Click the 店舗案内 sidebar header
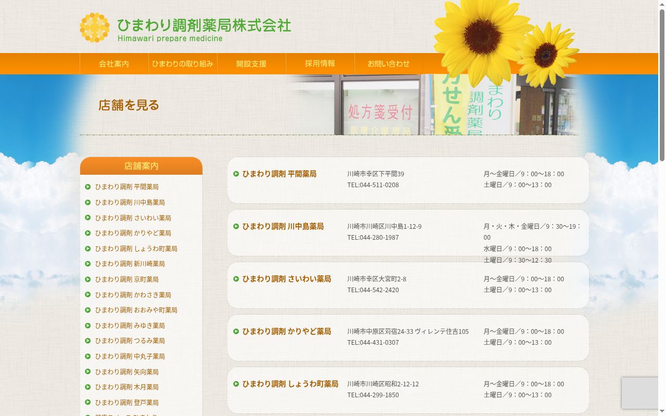This screenshot has height=416, width=666. click(x=141, y=166)
